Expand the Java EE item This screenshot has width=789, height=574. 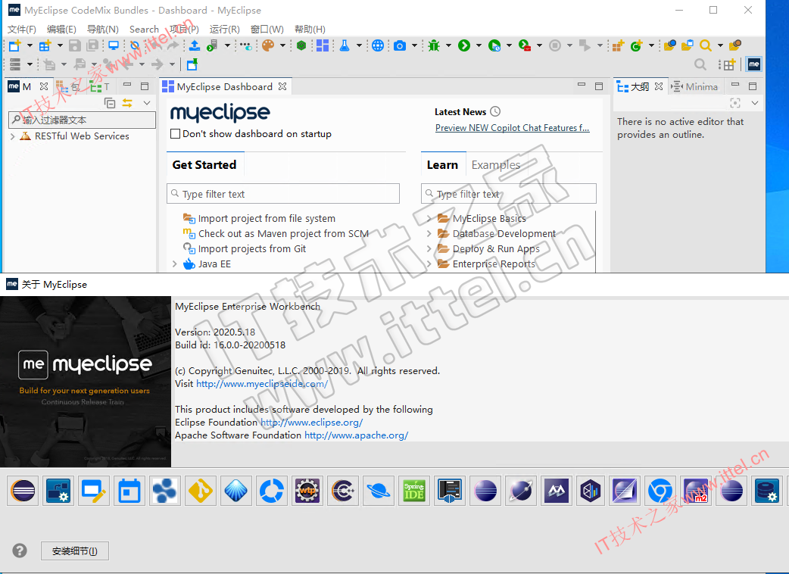click(x=175, y=264)
